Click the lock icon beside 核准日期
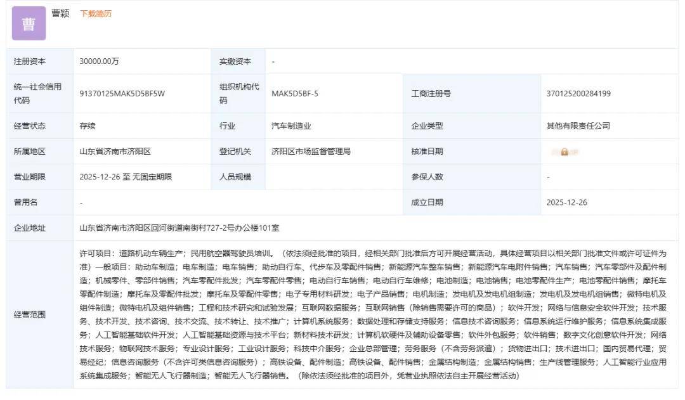The width and height of the screenshot is (685, 400). 564,152
